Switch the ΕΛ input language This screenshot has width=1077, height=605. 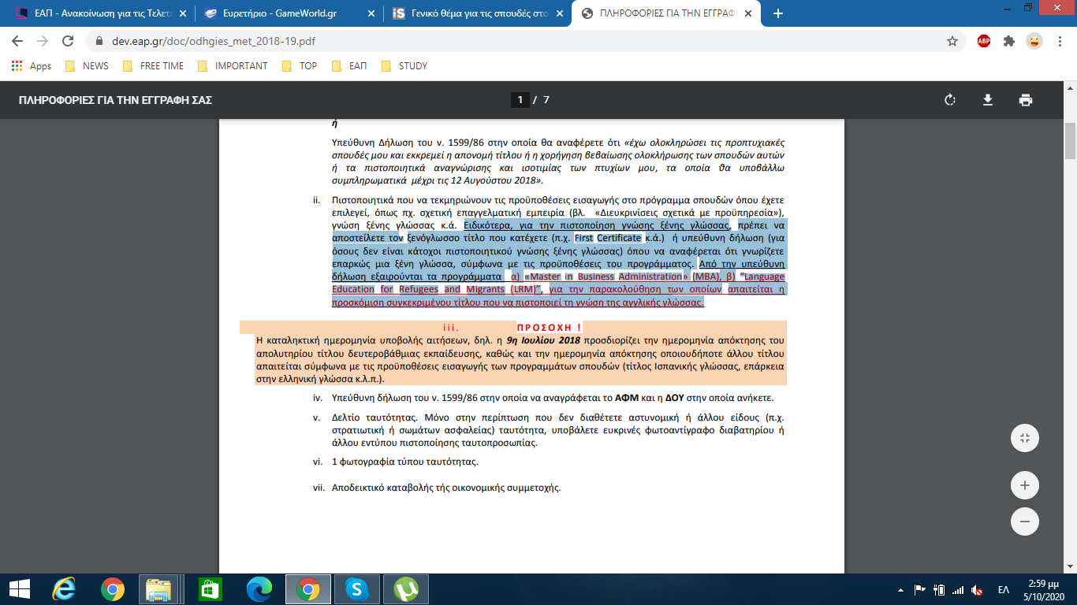(1004, 589)
